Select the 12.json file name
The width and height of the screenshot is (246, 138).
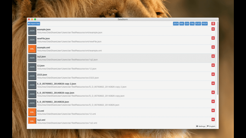click(x=41, y=66)
